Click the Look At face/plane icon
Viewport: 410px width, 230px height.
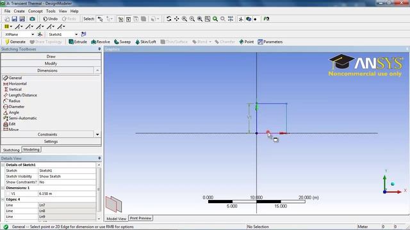pos(266,19)
